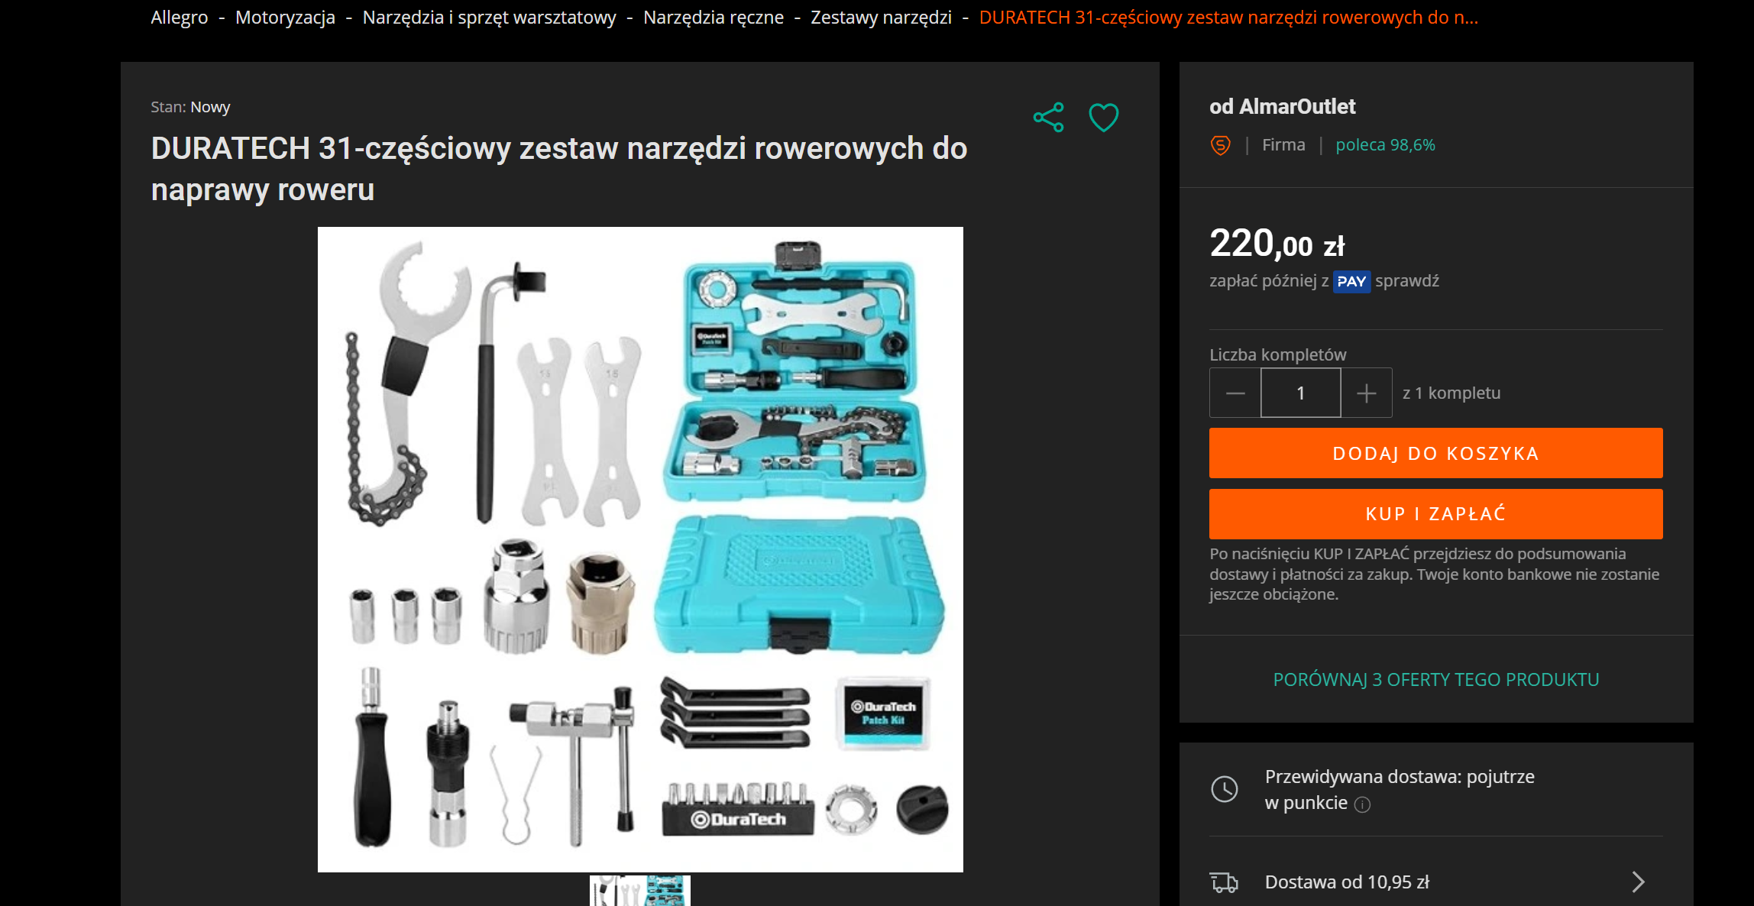Expand delivery options with chevron arrow

(x=1638, y=882)
